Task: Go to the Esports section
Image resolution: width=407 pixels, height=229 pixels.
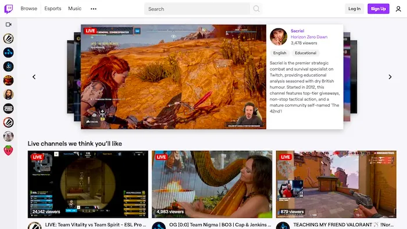Action: tap(53, 9)
